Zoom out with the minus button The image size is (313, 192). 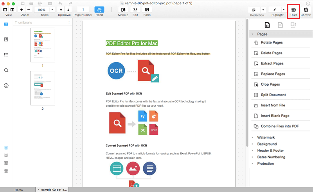tap(29, 9)
